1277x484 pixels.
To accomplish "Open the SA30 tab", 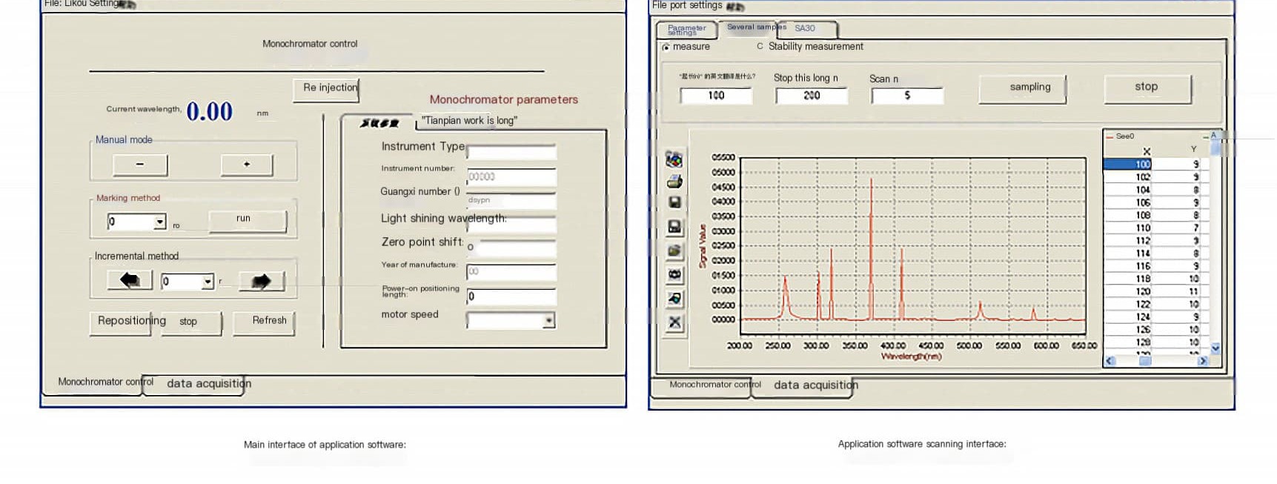I will click(805, 29).
